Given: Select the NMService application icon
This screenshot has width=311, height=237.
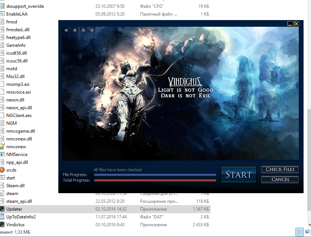Looking at the screenshot, I should pyautogui.click(x=2, y=154).
